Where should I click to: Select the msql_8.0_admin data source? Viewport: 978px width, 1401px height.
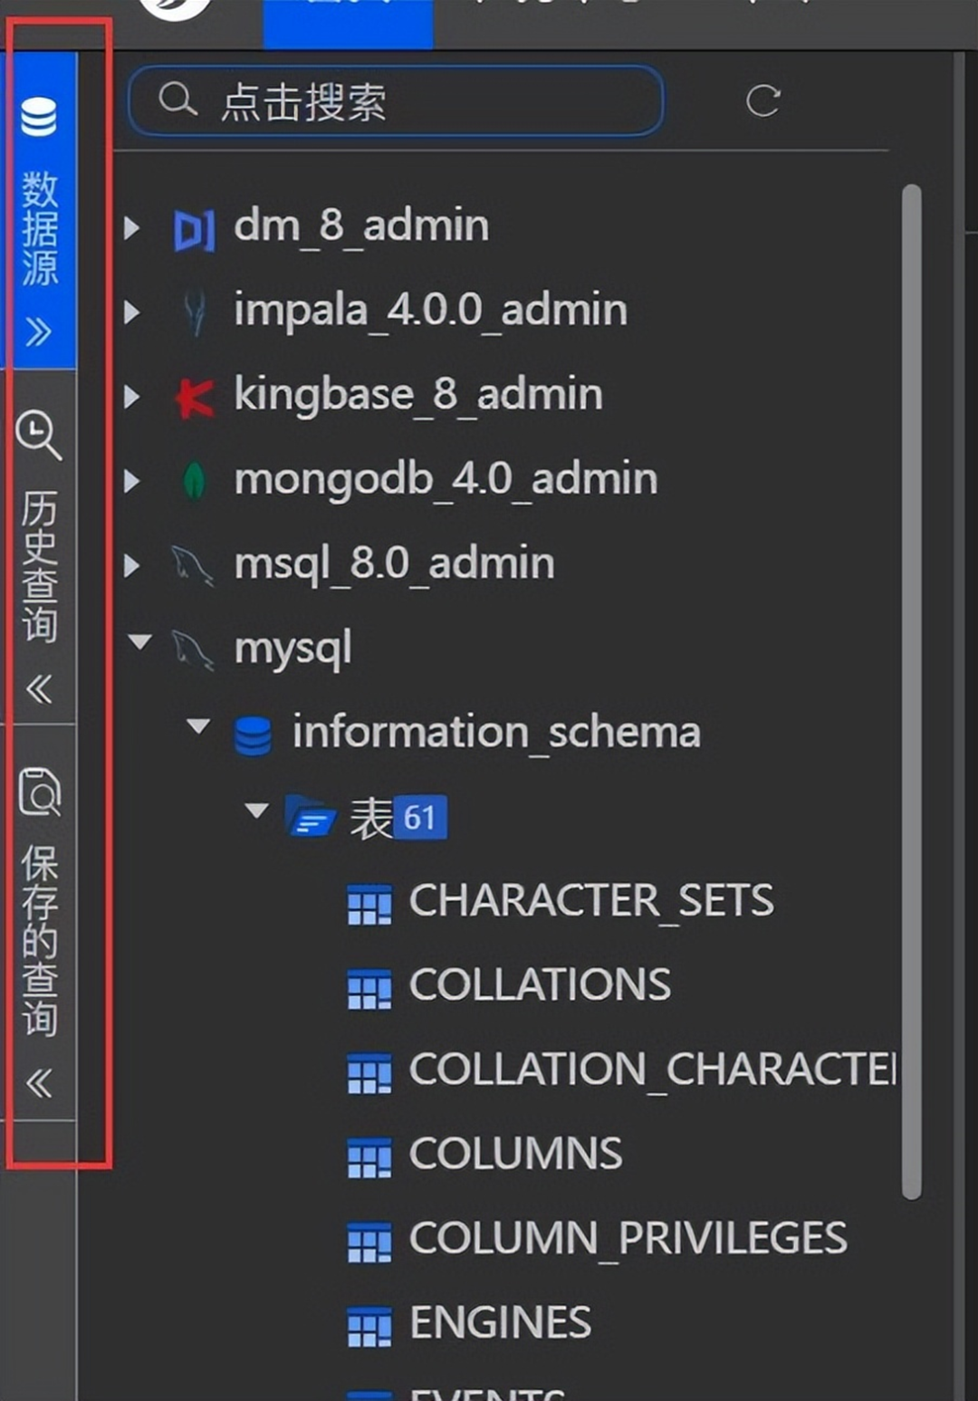pyautogui.click(x=394, y=564)
